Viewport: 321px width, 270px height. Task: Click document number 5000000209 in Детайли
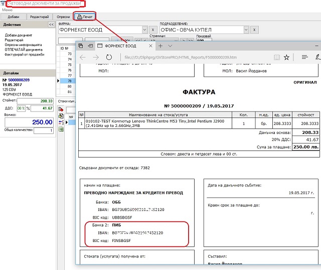point(19,80)
